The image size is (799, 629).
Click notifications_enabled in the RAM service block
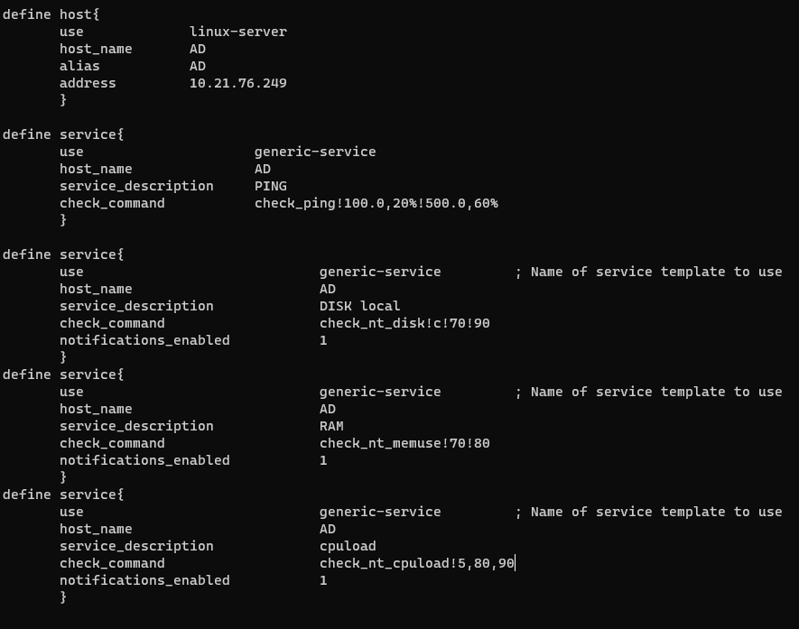tap(144, 460)
